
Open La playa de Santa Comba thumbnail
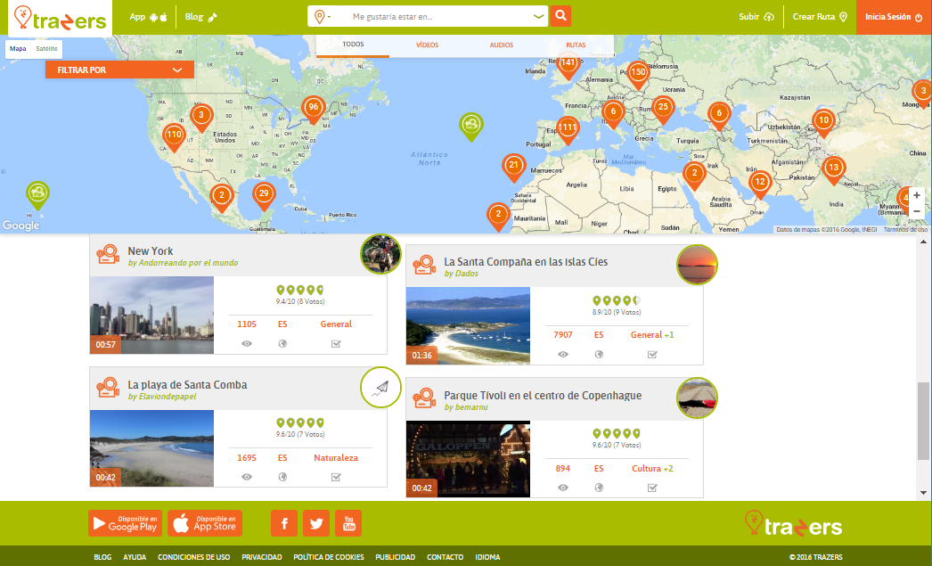pos(151,448)
